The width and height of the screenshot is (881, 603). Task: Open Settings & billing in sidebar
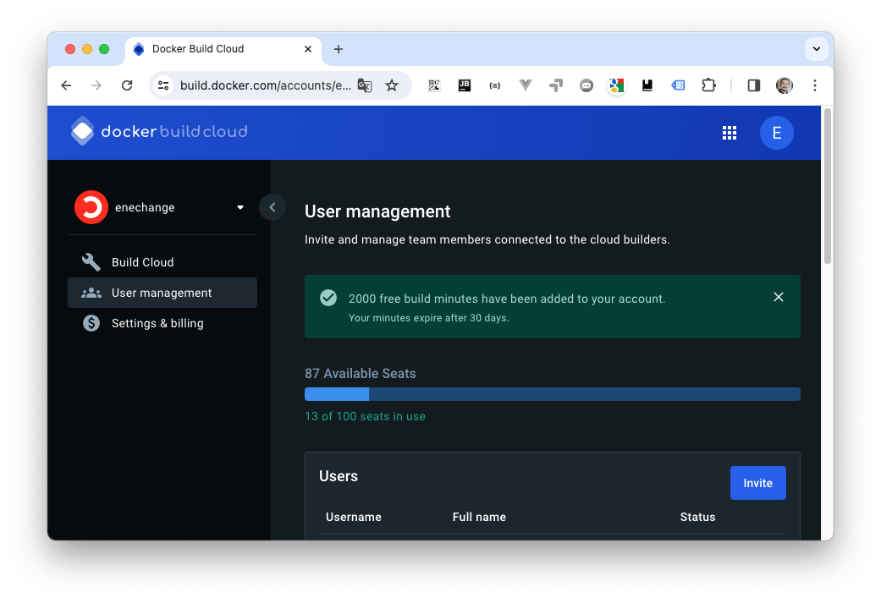point(162,323)
